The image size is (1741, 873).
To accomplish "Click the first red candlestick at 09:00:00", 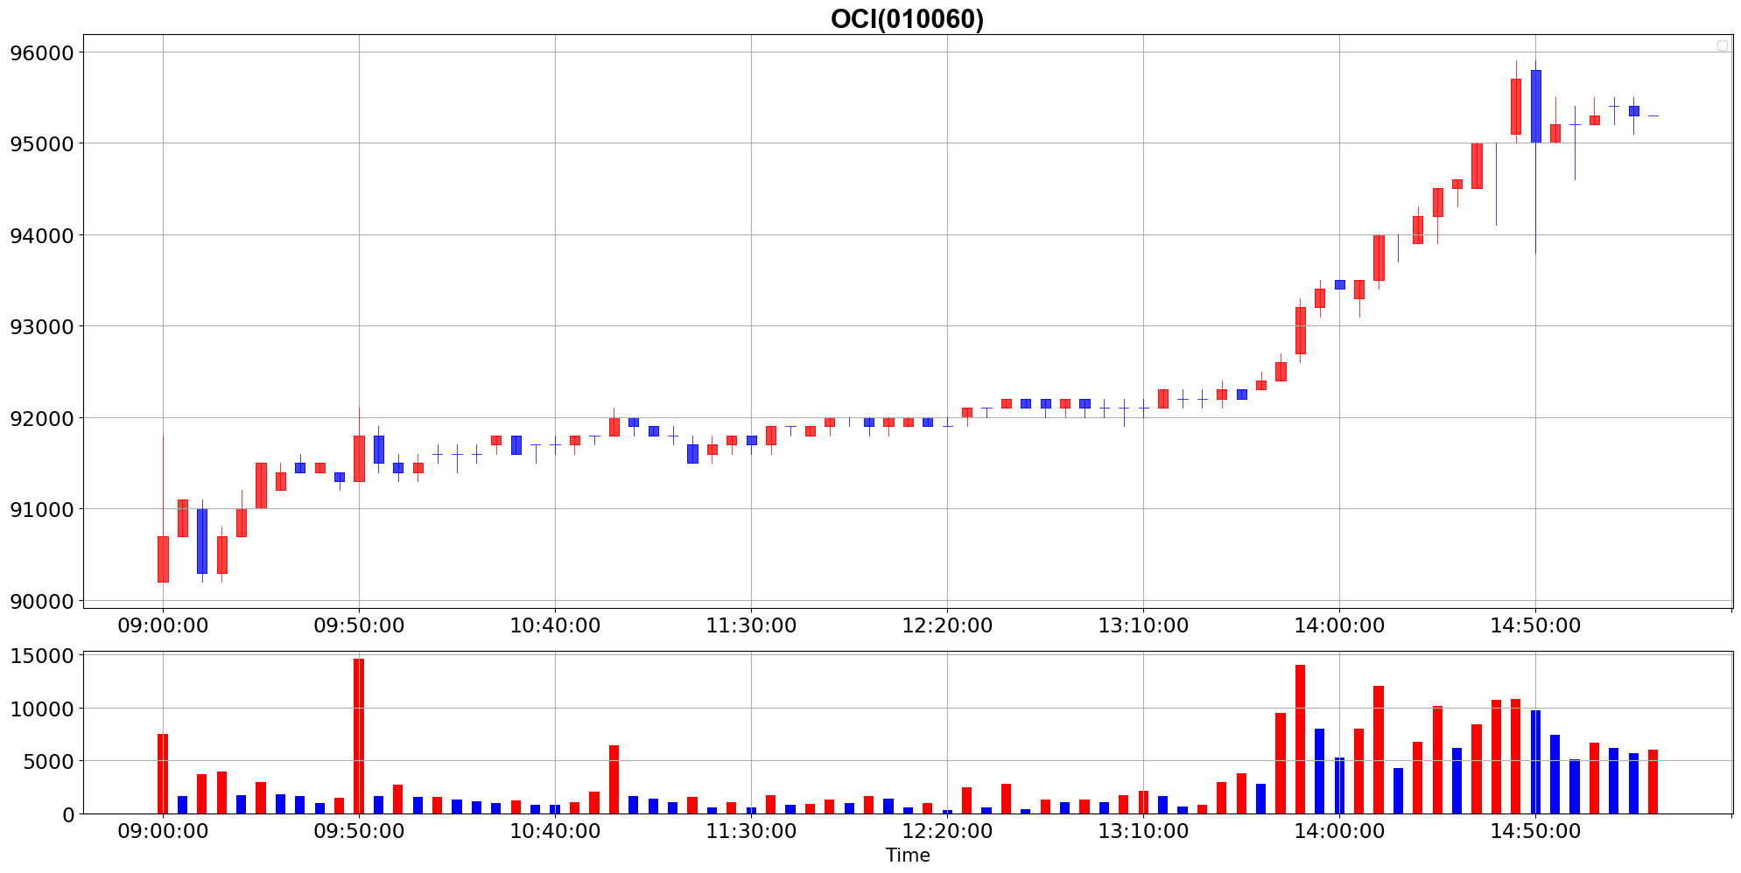I will 163,559.
